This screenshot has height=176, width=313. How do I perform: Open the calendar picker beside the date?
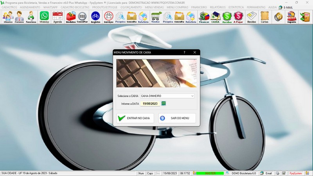point(164,103)
